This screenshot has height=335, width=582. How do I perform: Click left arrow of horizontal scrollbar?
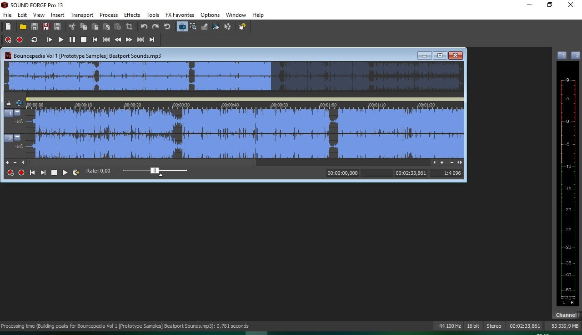click(23, 162)
